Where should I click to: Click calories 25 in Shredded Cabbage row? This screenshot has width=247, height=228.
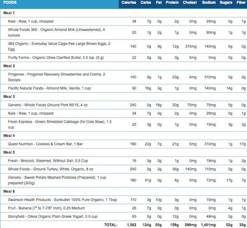point(134,125)
